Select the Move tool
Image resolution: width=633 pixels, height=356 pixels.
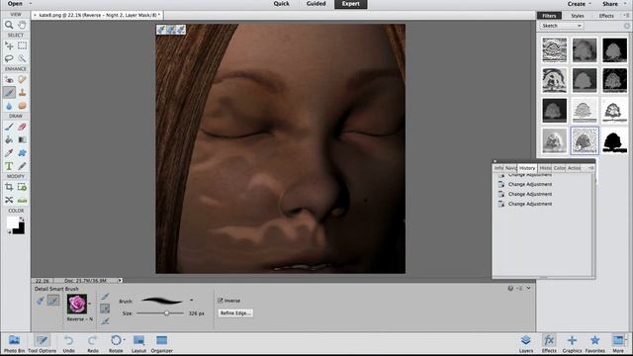[x=9, y=45]
